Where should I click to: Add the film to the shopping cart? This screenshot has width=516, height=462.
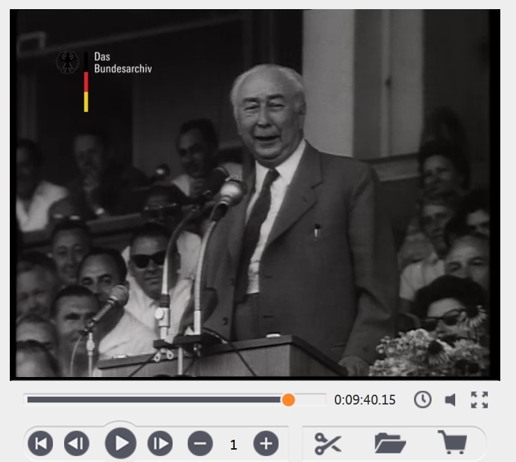tap(453, 442)
